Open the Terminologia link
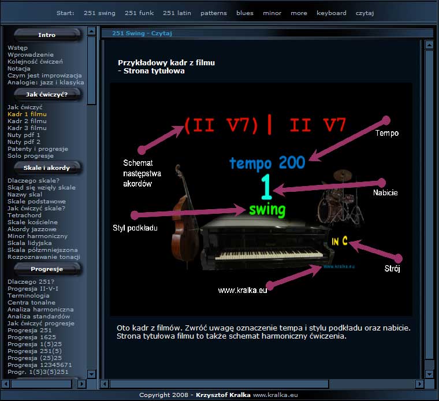The image size is (439, 401). [28, 296]
